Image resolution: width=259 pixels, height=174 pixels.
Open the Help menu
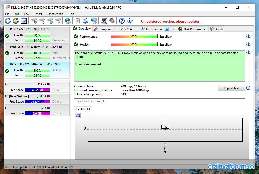tap(71, 14)
